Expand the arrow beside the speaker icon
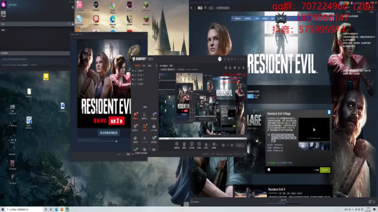The height and width of the screenshot is (212, 378). tap(217, 145)
